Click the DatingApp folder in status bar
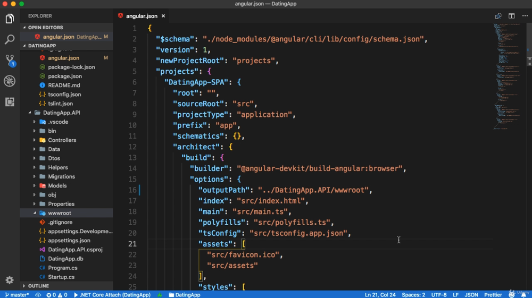 coord(185,295)
